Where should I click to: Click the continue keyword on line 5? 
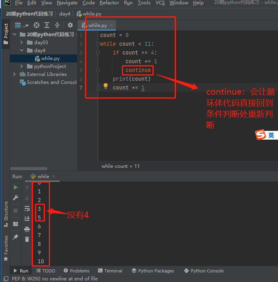click(x=138, y=70)
